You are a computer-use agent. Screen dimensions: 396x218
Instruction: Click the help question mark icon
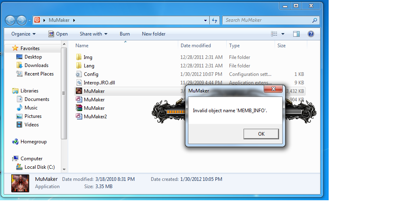coord(311,34)
